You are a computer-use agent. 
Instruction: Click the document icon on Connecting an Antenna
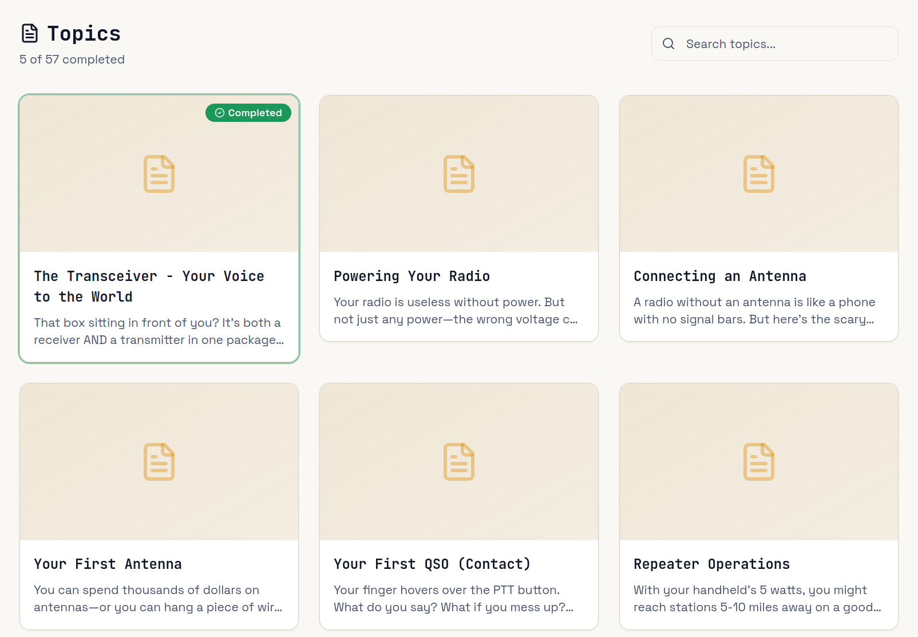point(758,173)
